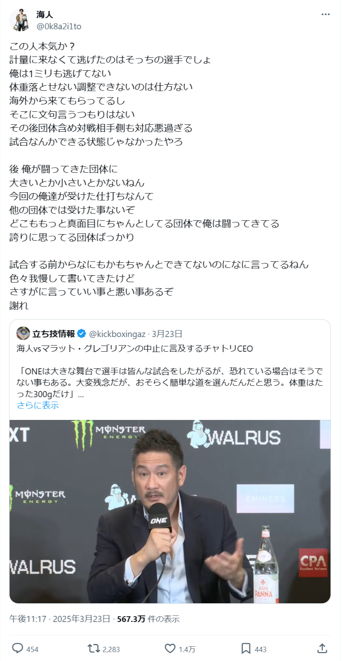Click the 海人 display name

click(45, 15)
